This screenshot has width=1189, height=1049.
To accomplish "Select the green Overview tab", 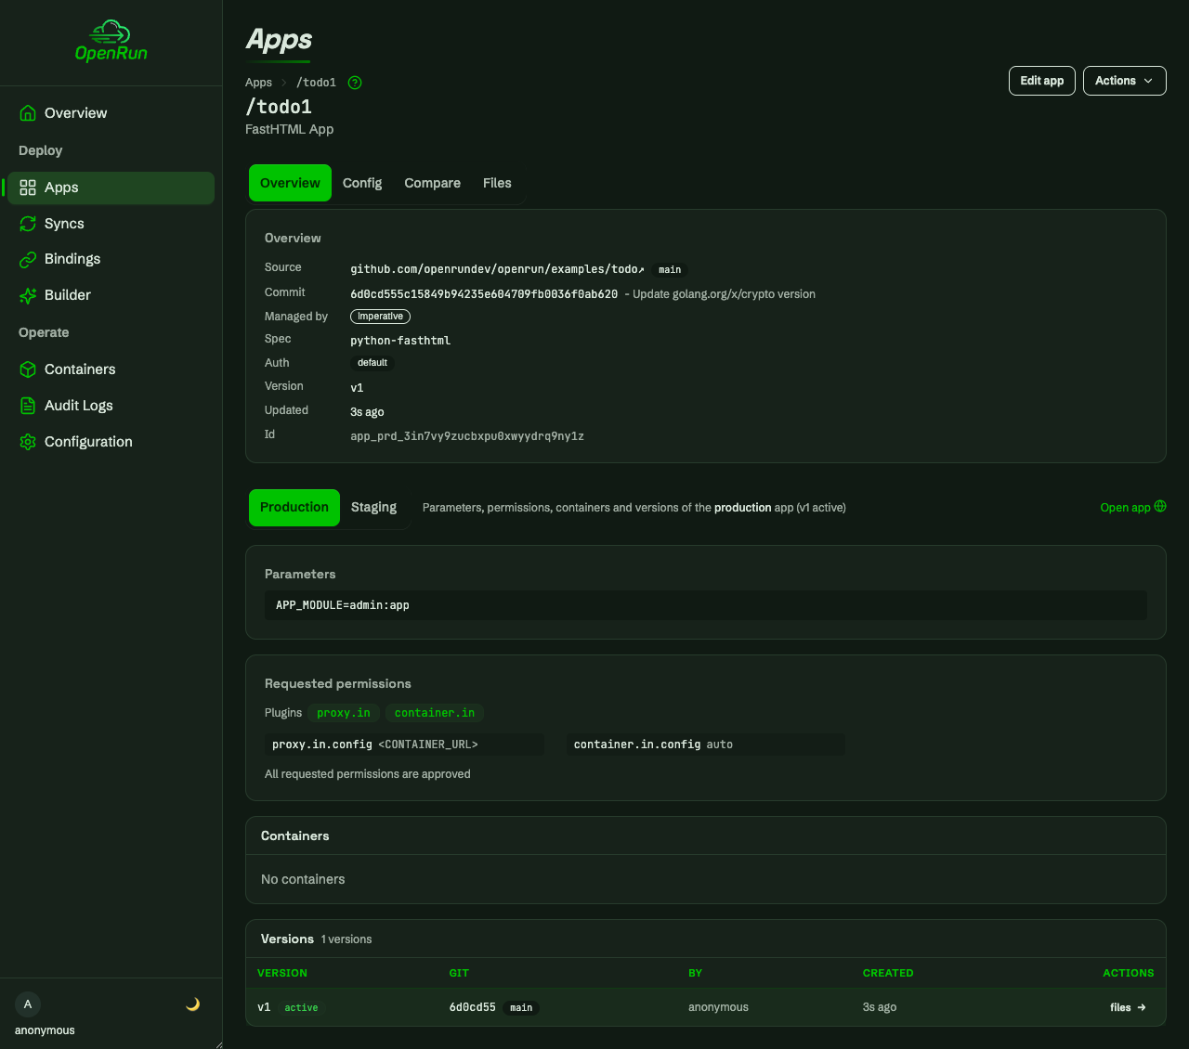I will tap(290, 183).
